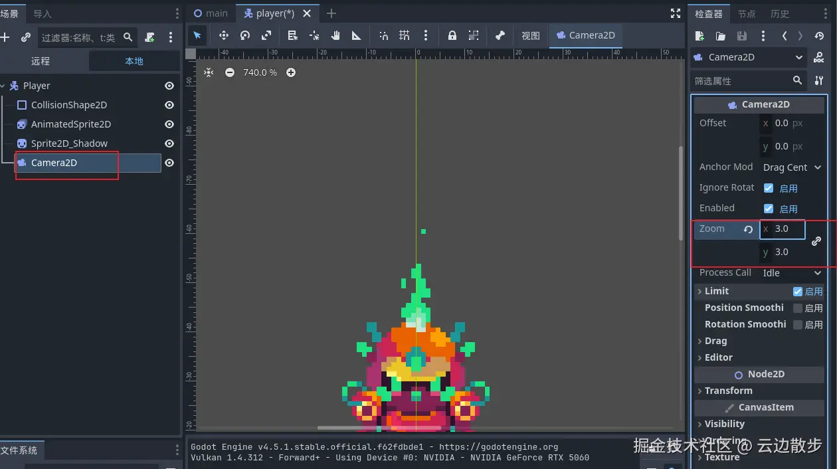Collapse the Player root node
The image size is (837, 469).
(x=3, y=86)
